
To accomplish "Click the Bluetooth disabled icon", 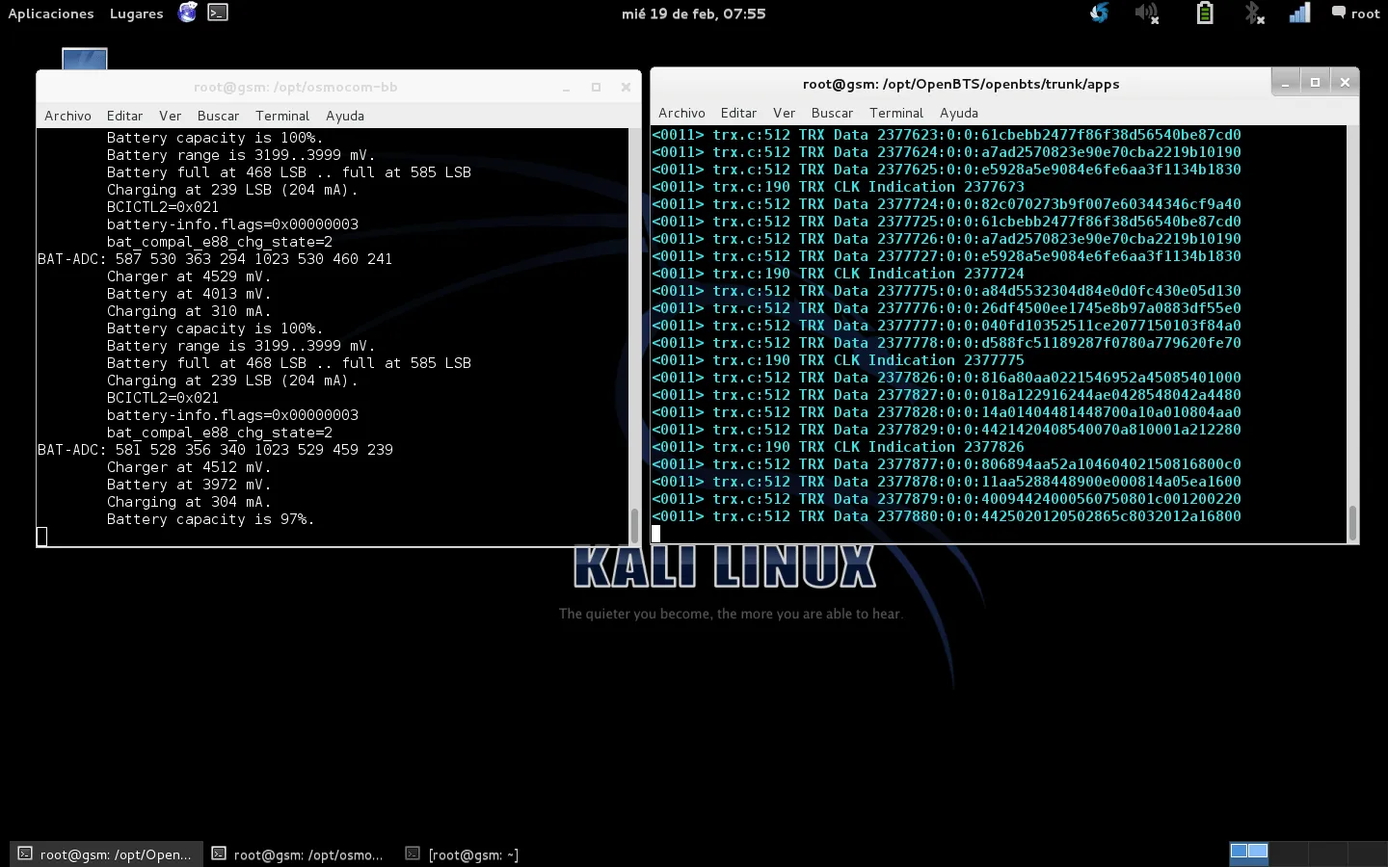I will pyautogui.click(x=1253, y=13).
